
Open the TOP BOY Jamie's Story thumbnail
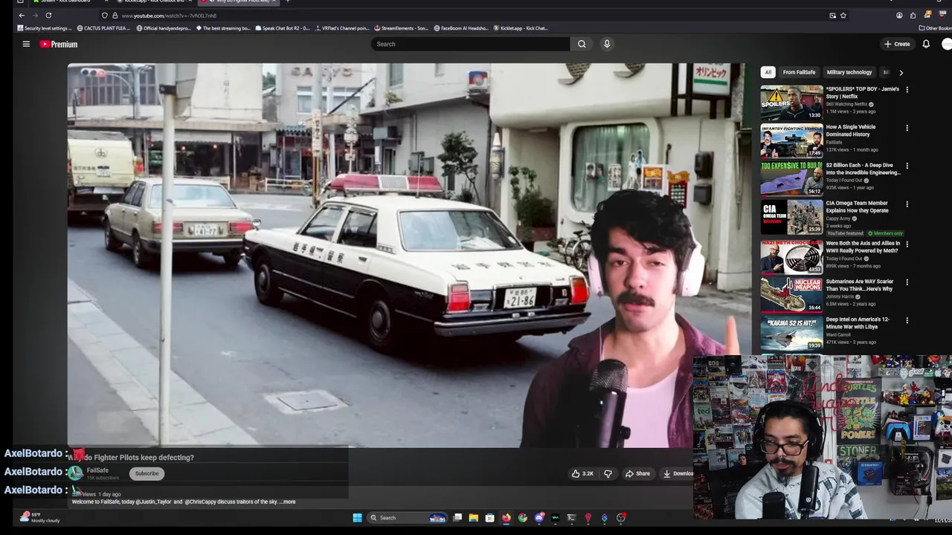point(791,103)
